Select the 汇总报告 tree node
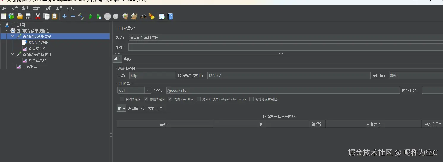Viewport: 443px width, 162px height. click(x=30, y=66)
